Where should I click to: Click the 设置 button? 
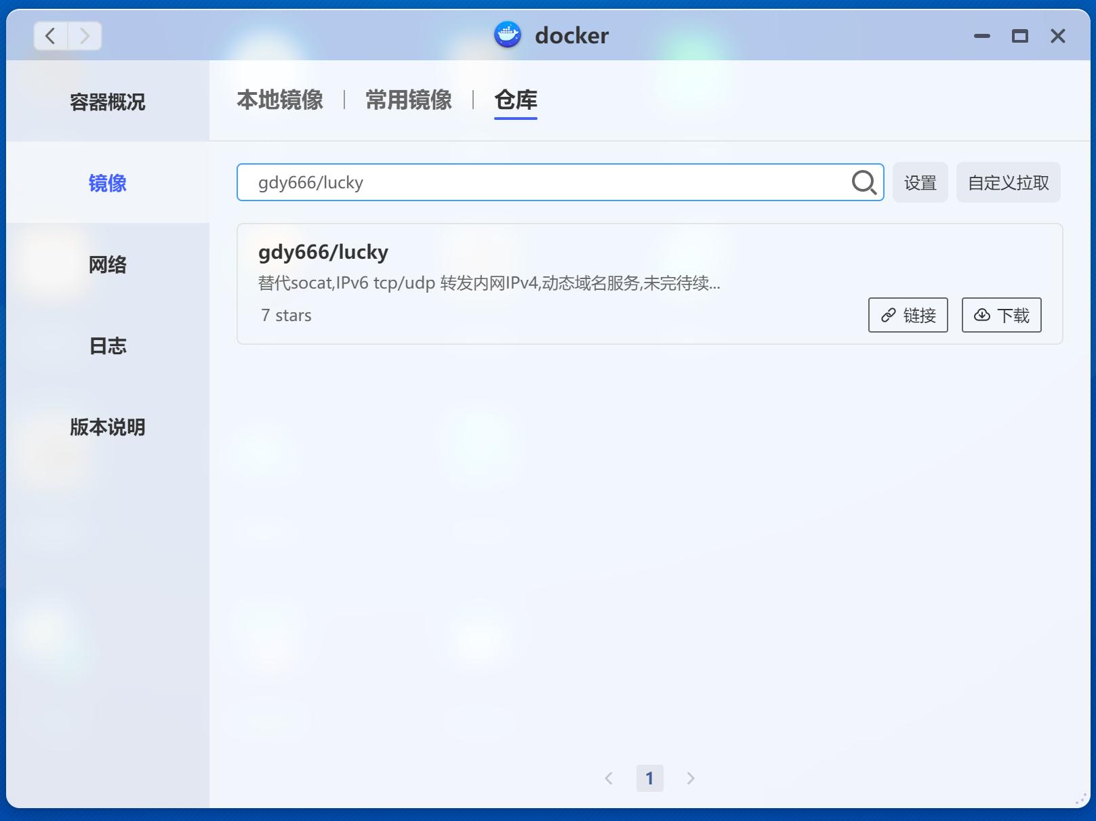click(920, 182)
